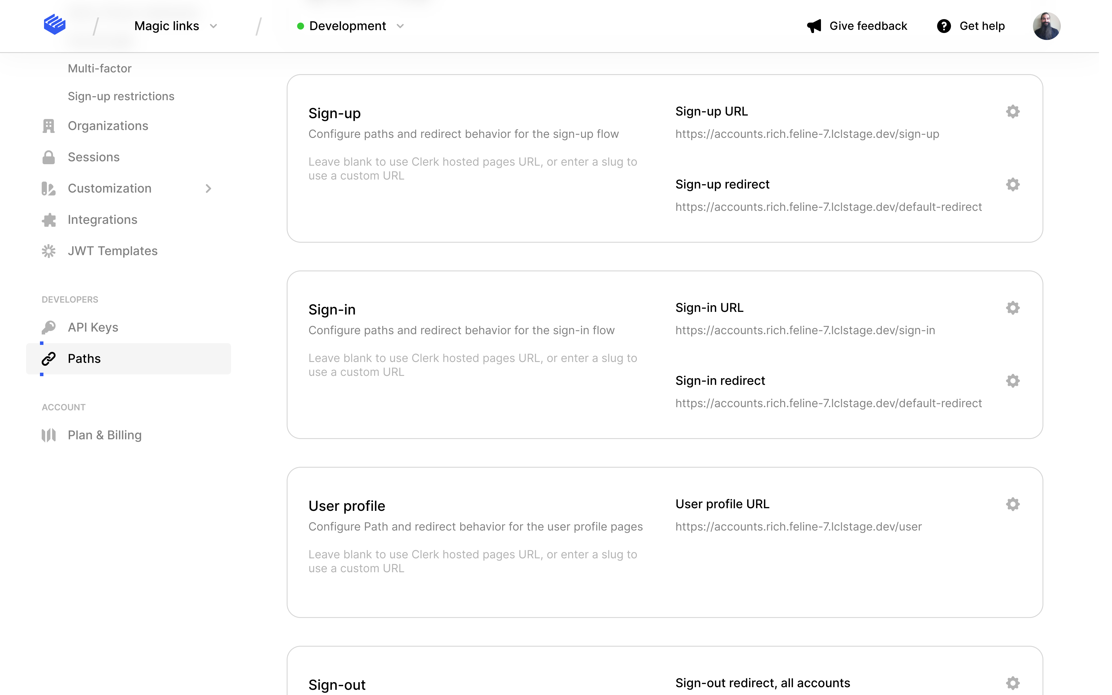This screenshot has width=1112, height=695.
Task: Click the Sign-in redirect default-redirect URL
Action: pos(828,403)
